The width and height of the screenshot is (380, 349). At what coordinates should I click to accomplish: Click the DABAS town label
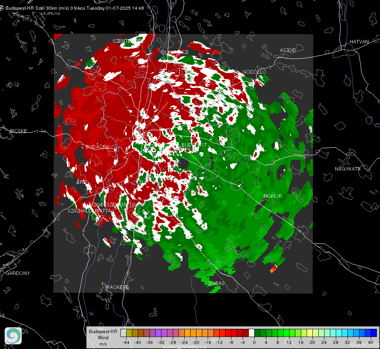(217, 283)
